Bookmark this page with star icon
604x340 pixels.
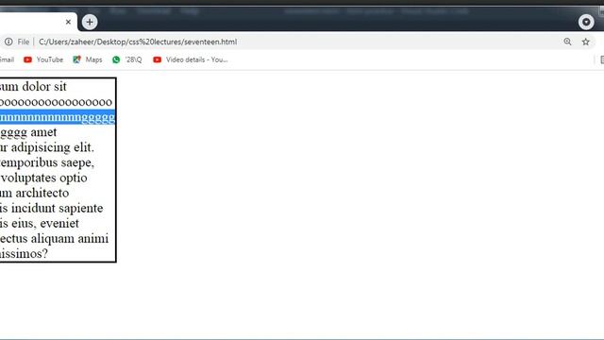pyautogui.click(x=585, y=42)
